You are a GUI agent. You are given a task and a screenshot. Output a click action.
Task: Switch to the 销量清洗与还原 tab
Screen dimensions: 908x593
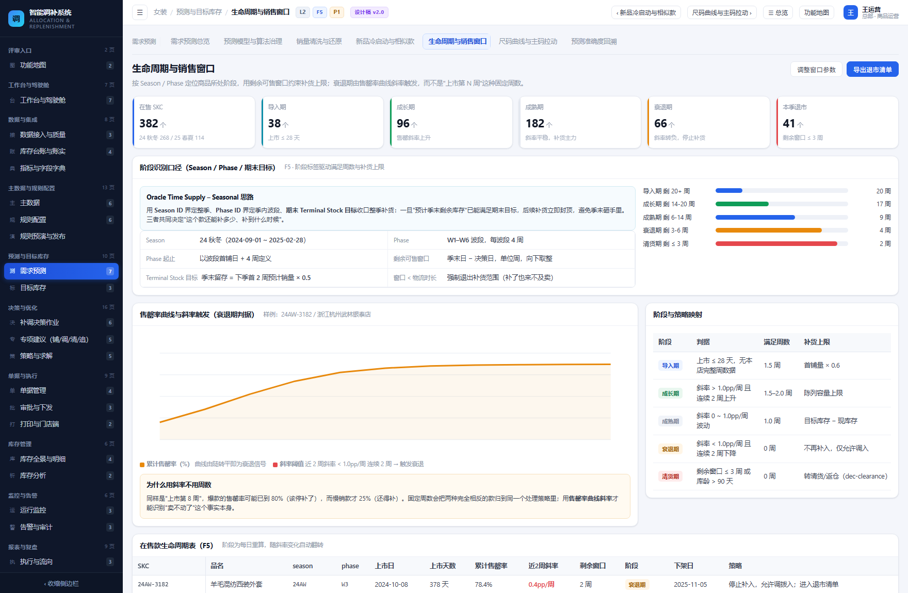[x=319, y=41]
